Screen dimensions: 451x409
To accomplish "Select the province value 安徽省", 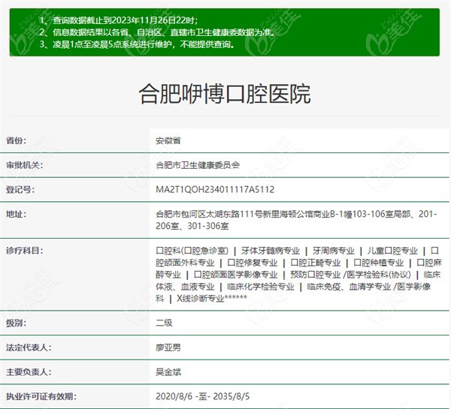I will point(167,140).
